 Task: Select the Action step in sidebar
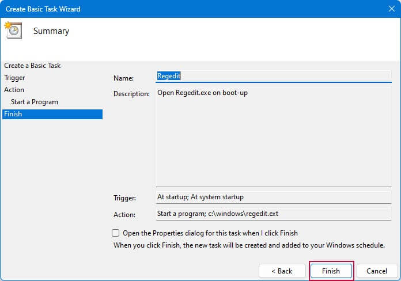coord(14,90)
